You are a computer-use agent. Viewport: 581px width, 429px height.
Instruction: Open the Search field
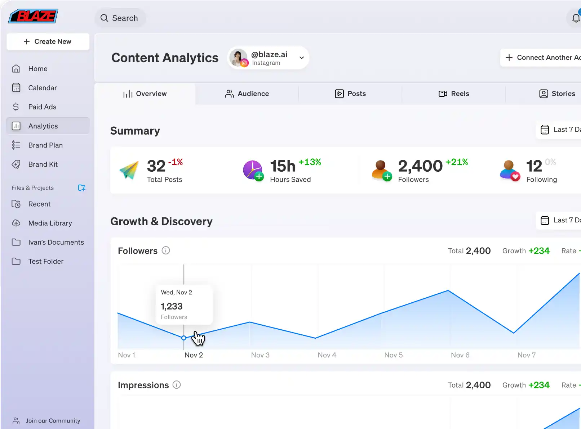pos(120,18)
